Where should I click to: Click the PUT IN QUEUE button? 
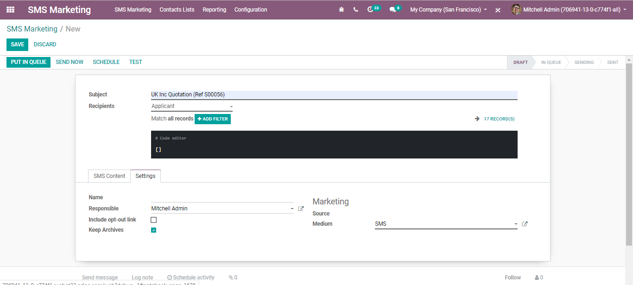pyautogui.click(x=29, y=62)
